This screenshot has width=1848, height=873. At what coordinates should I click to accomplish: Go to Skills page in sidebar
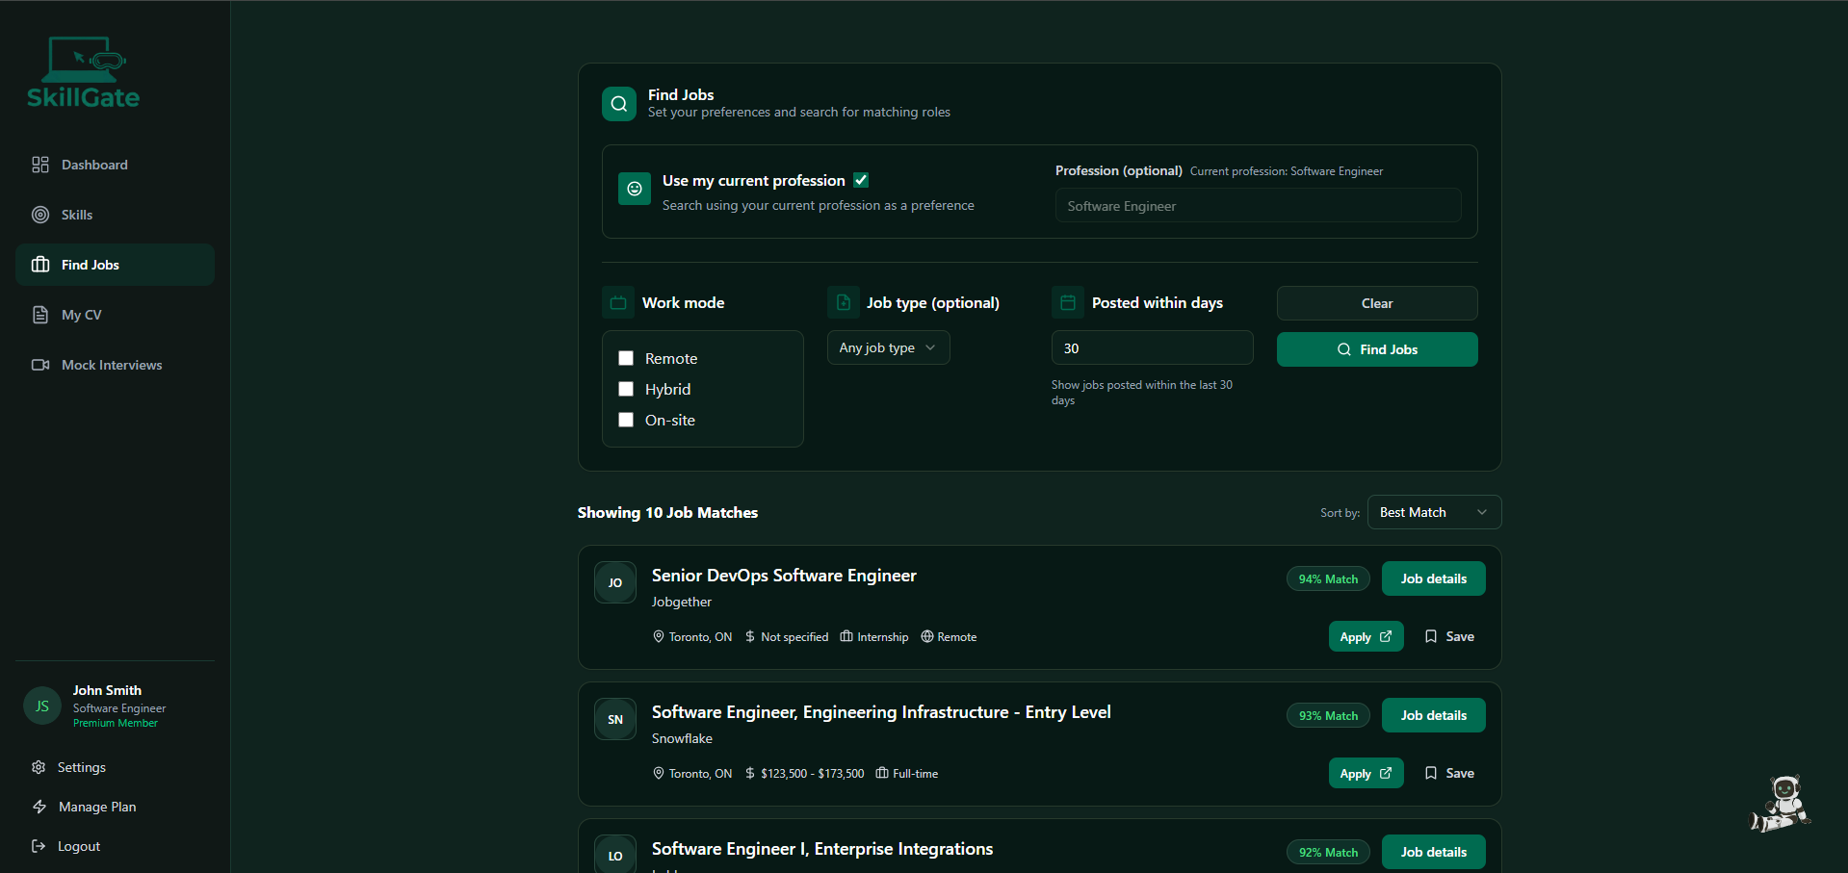115,215
